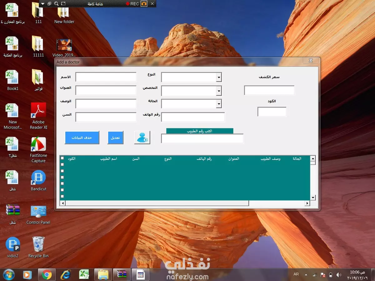Select the برنامج المكتبة Excel file
Viewport: 375px width, 281px height.
click(12, 47)
